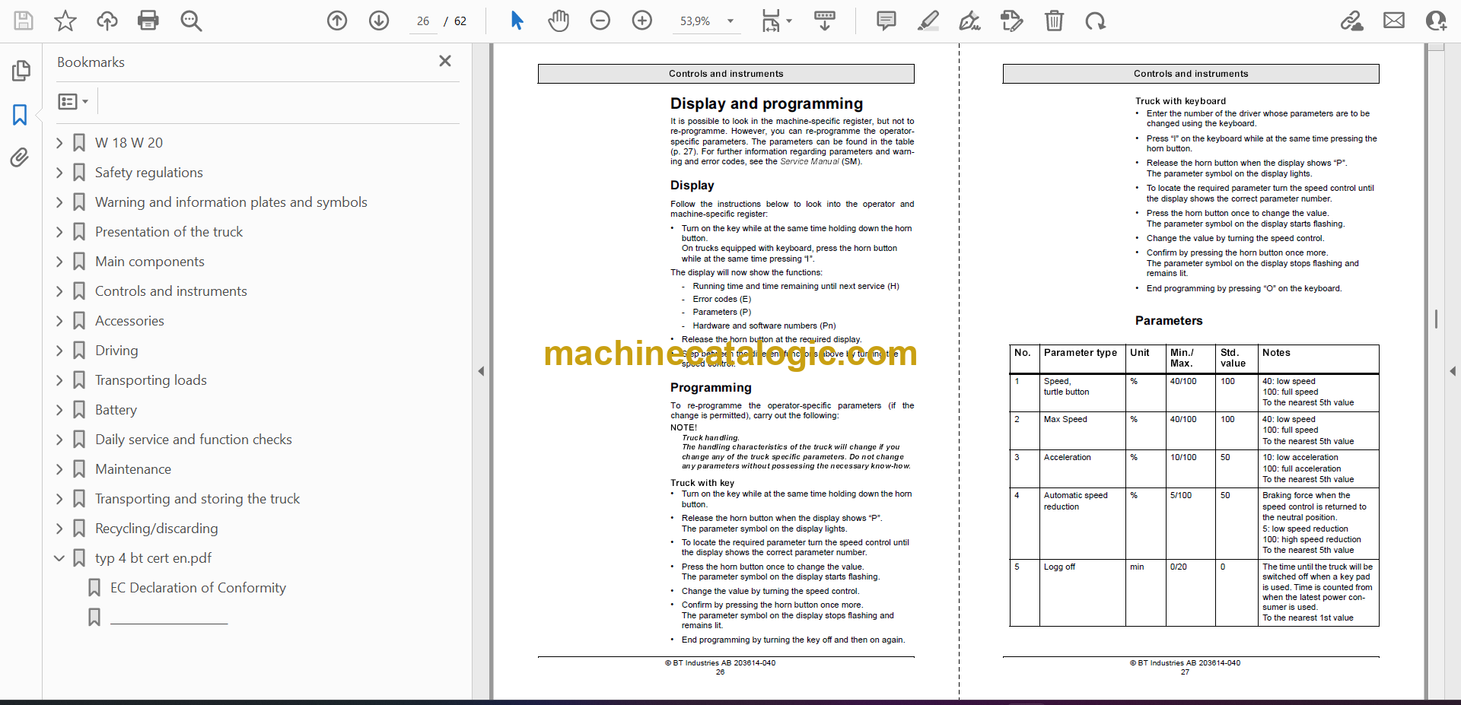The width and height of the screenshot is (1461, 705).
Task: Collapse the typ 4 bt cert en.pdf bookmark
Action: pyautogui.click(x=59, y=558)
